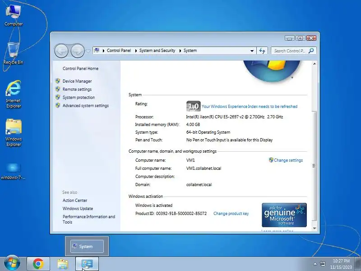Open the Computer desktop icon
361x271 pixels.
pyautogui.click(x=14, y=16)
